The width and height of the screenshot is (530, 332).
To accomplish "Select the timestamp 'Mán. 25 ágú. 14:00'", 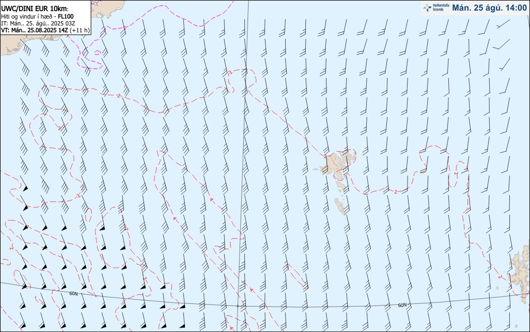I will [489, 8].
